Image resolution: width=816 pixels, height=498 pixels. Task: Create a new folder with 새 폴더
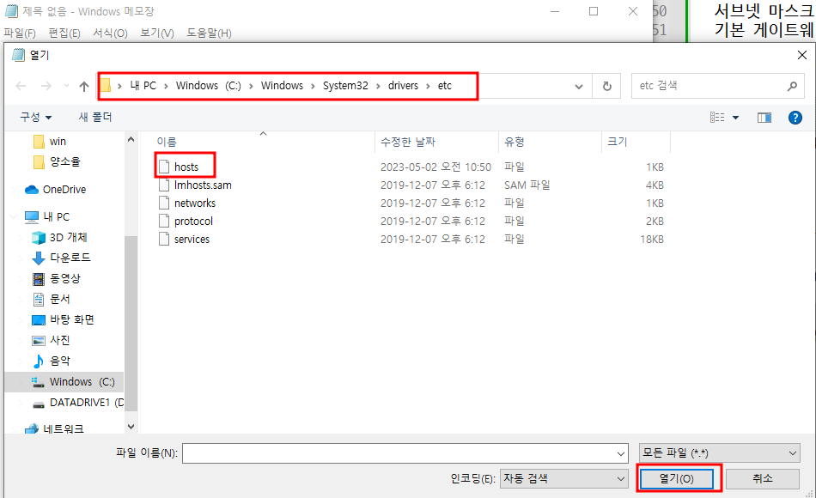tap(95, 118)
